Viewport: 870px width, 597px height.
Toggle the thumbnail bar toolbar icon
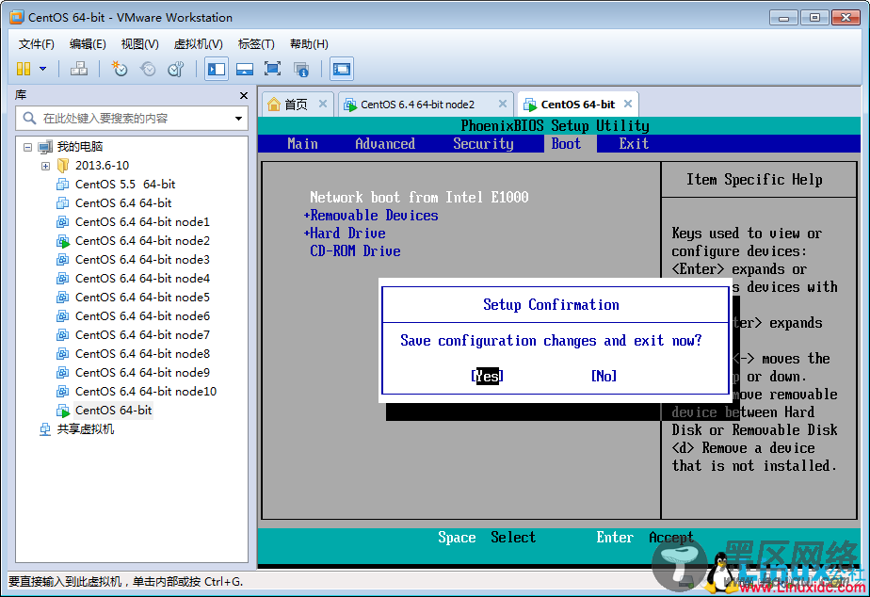click(x=245, y=69)
